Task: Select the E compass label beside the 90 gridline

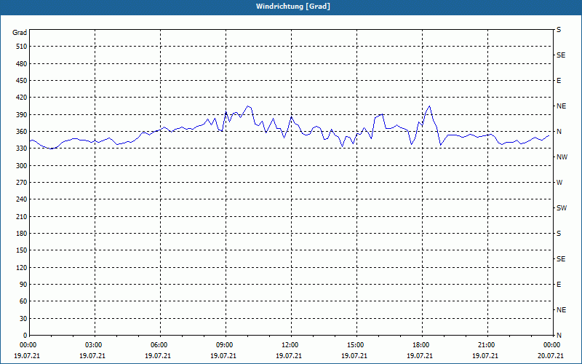Action: 559,284
